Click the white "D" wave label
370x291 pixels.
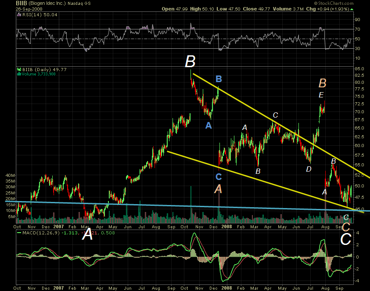(309, 169)
